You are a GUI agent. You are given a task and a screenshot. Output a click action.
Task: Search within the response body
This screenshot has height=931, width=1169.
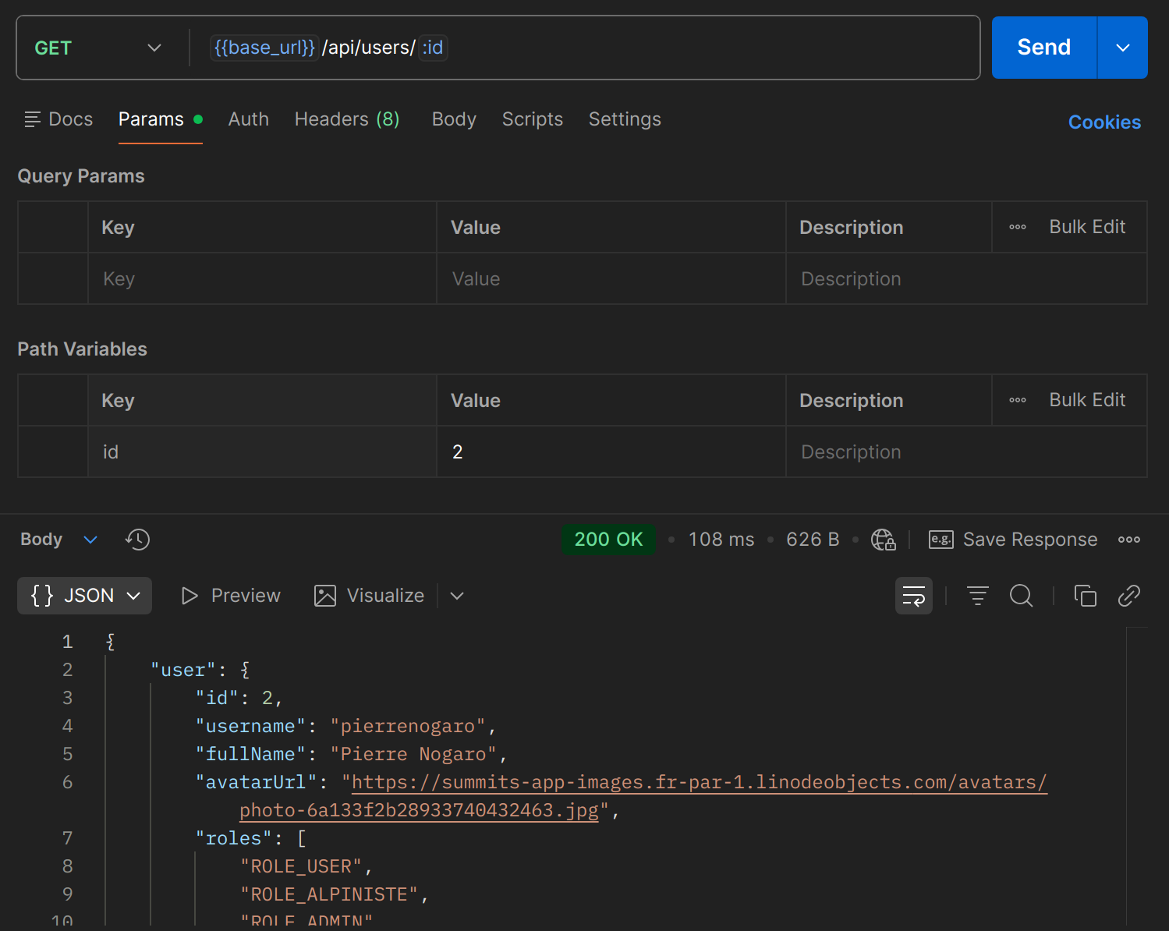point(1021,596)
